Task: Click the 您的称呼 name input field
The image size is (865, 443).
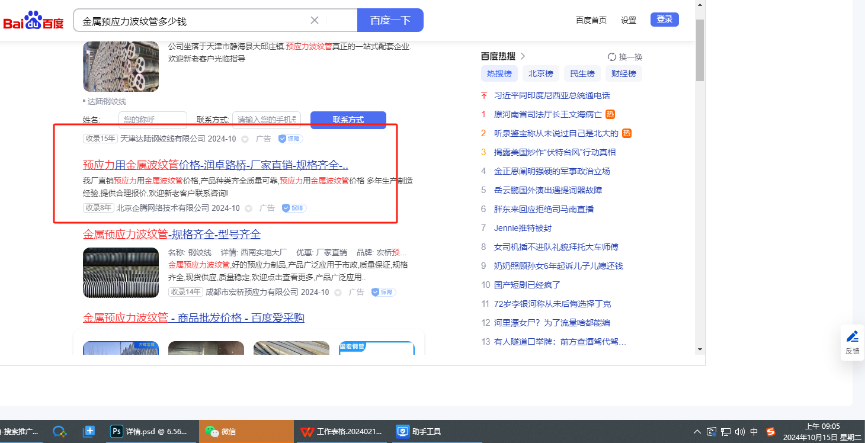Action: [x=152, y=120]
